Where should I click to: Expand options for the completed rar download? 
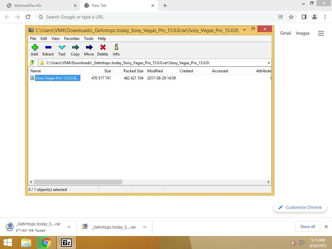click(x=145, y=227)
